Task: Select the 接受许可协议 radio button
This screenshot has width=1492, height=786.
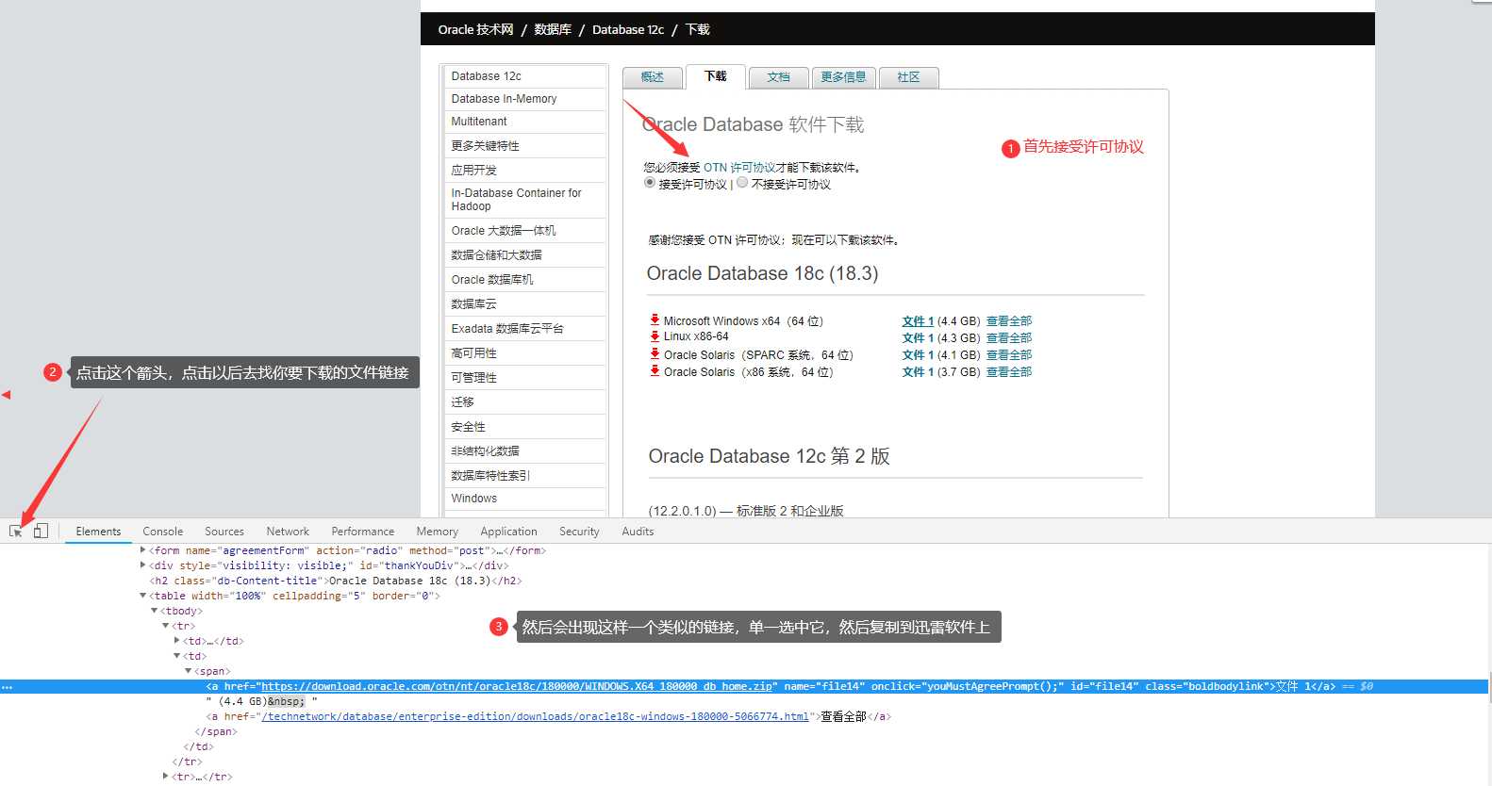Action: (x=650, y=183)
